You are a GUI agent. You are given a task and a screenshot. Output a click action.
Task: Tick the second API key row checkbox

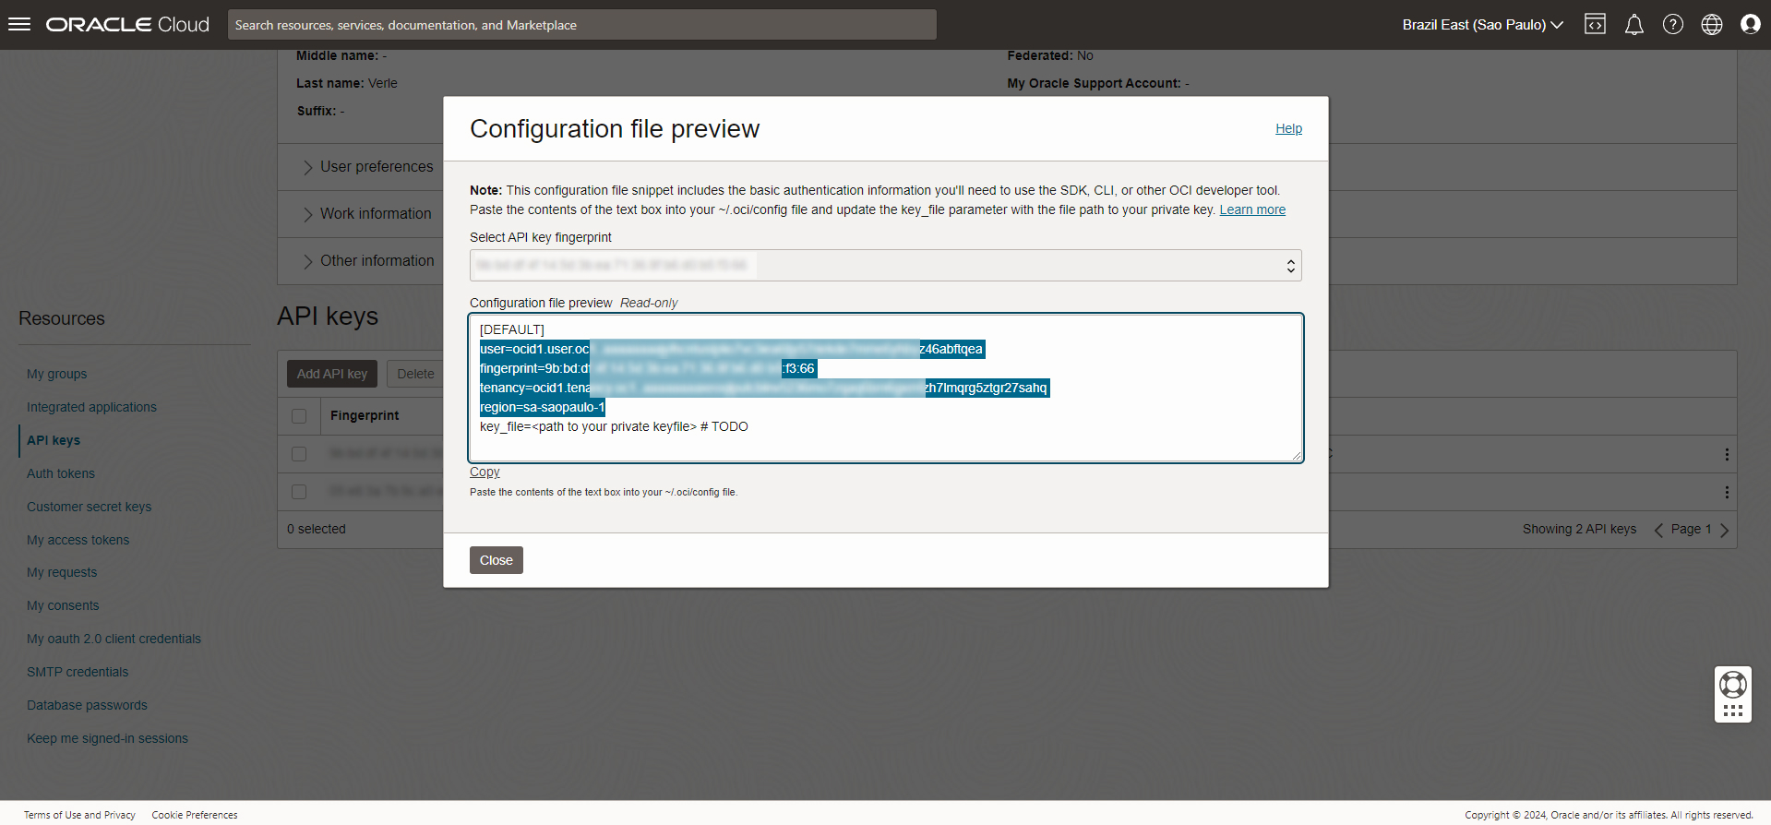tap(299, 492)
